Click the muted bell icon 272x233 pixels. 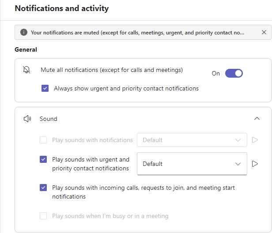click(x=26, y=70)
